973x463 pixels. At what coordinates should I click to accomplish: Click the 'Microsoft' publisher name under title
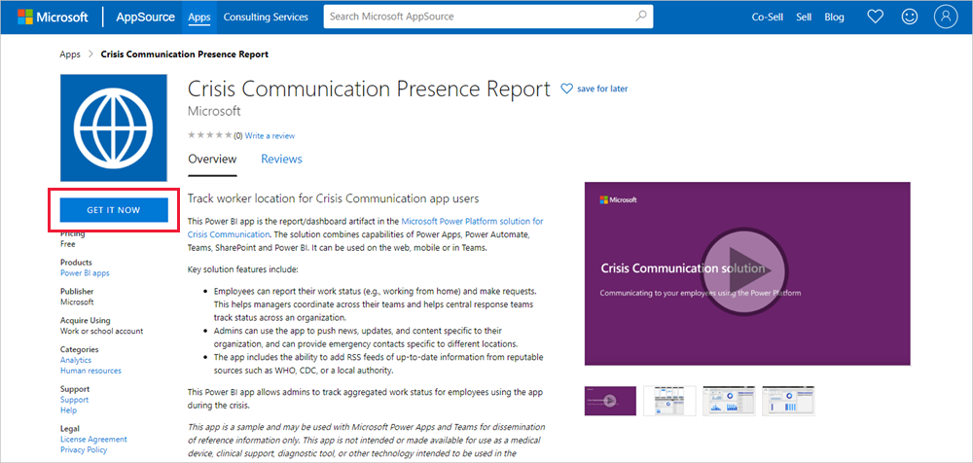point(214,112)
